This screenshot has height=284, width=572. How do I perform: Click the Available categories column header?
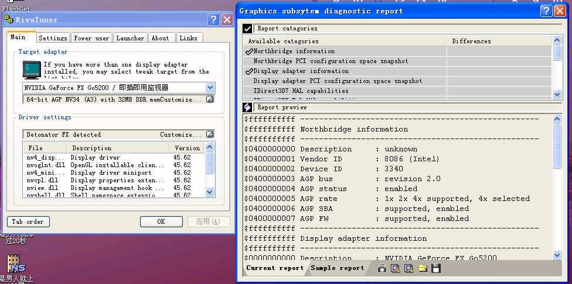click(x=345, y=41)
